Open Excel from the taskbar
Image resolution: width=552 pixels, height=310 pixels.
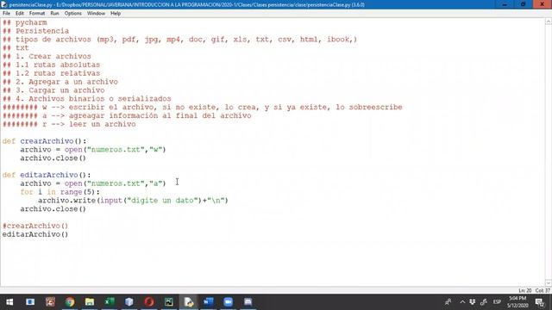(x=110, y=302)
